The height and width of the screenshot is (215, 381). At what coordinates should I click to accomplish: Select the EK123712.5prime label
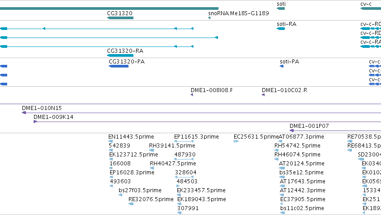pyautogui.click(x=133, y=155)
